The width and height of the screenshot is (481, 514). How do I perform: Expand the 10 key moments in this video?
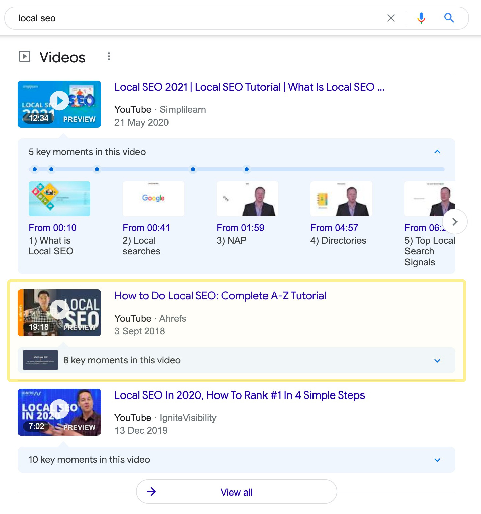coord(437,460)
